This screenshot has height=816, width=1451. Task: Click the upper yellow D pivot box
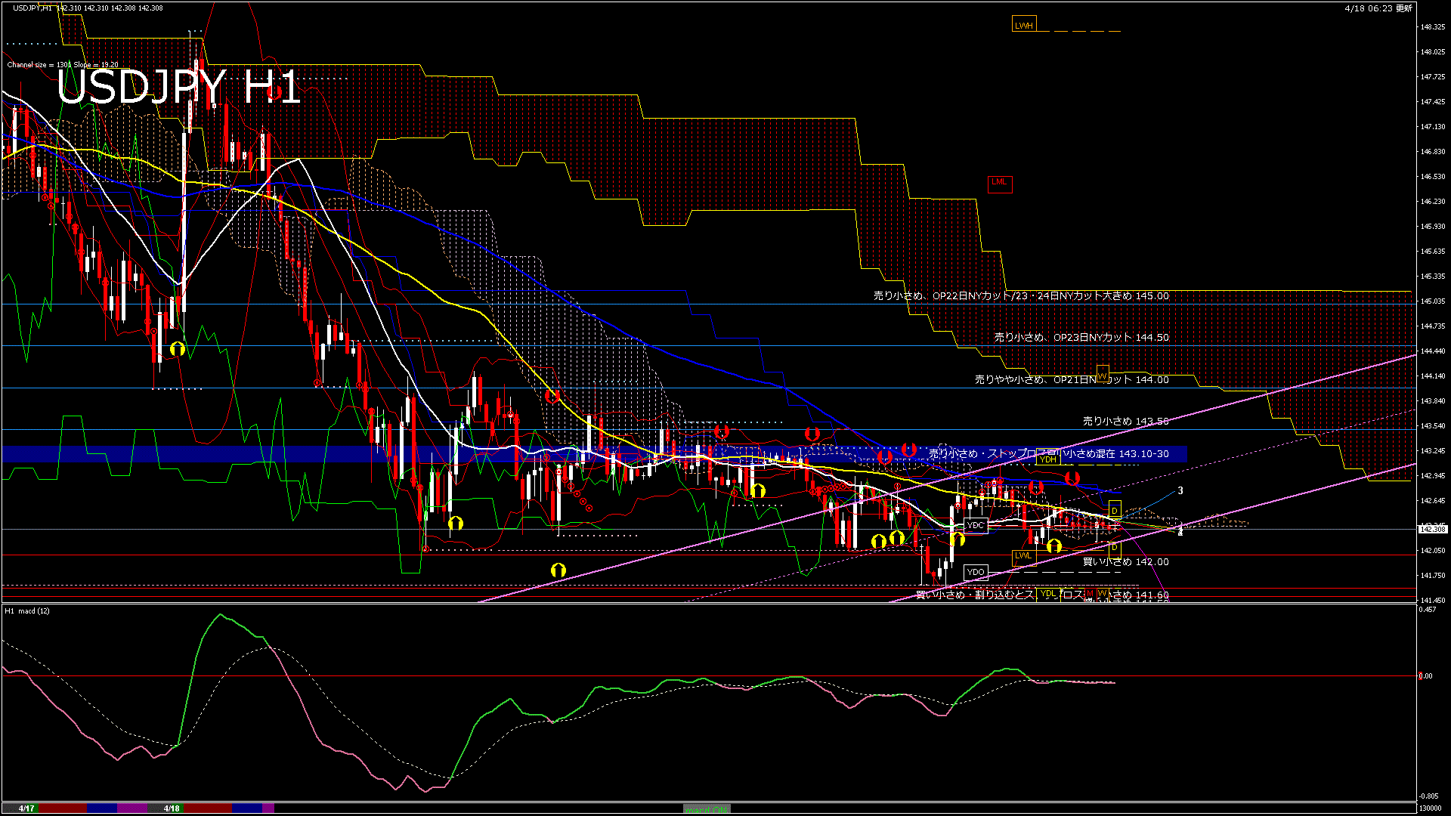click(1115, 512)
